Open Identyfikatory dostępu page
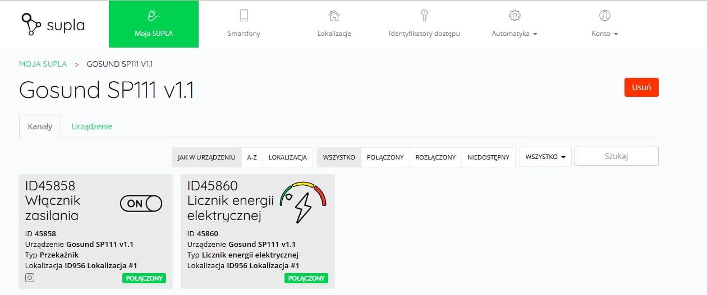 click(424, 34)
